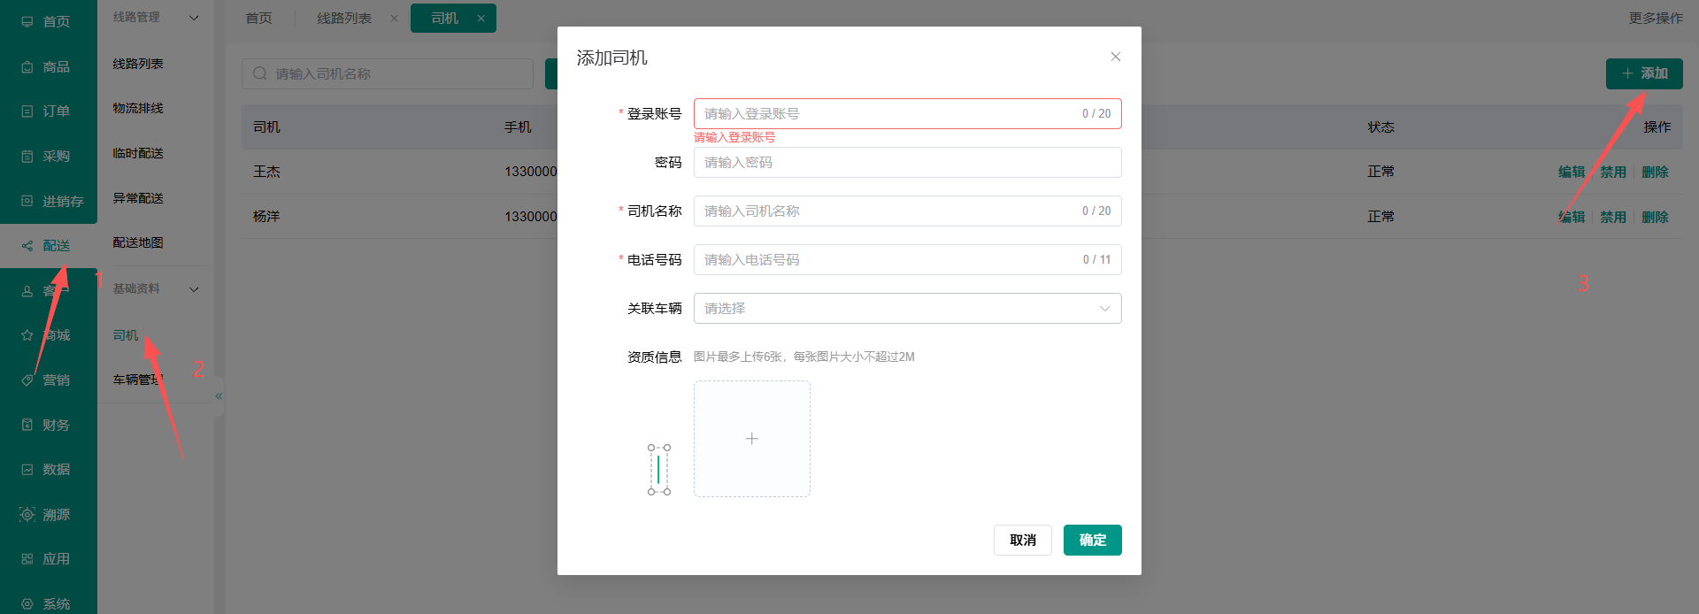Open the 营销 marketing sidebar icon
The image size is (1699, 614).
[27, 380]
